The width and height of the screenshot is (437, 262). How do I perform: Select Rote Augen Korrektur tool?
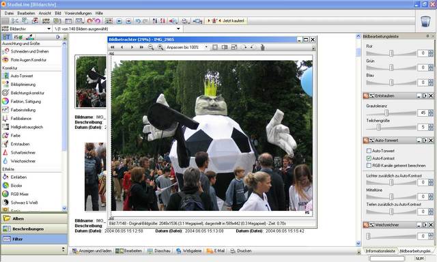pyautogui.click(x=24, y=60)
